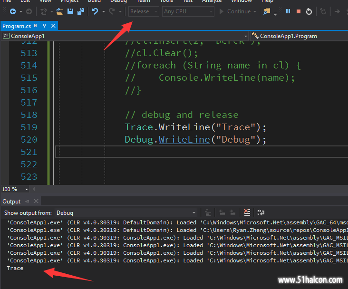The height and width of the screenshot is (289, 348).
Task: Restart debugging with the circular arrow icon
Action: tap(309, 11)
